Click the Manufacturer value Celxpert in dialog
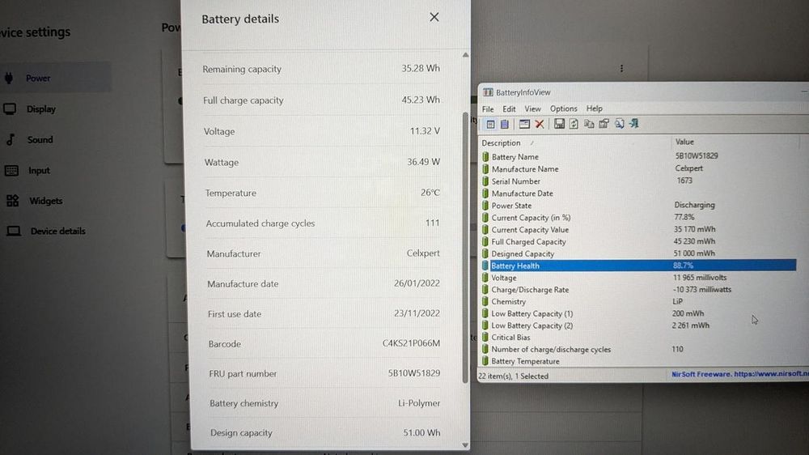The image size is (809, 455). (423, 253)
